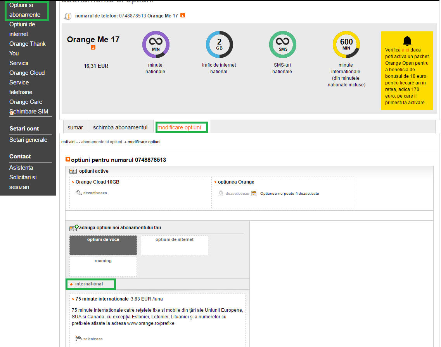This screenshot has height=347, width=441.
Task: Open the "Servicii" sidebar link
Action: tap(19, 63)
